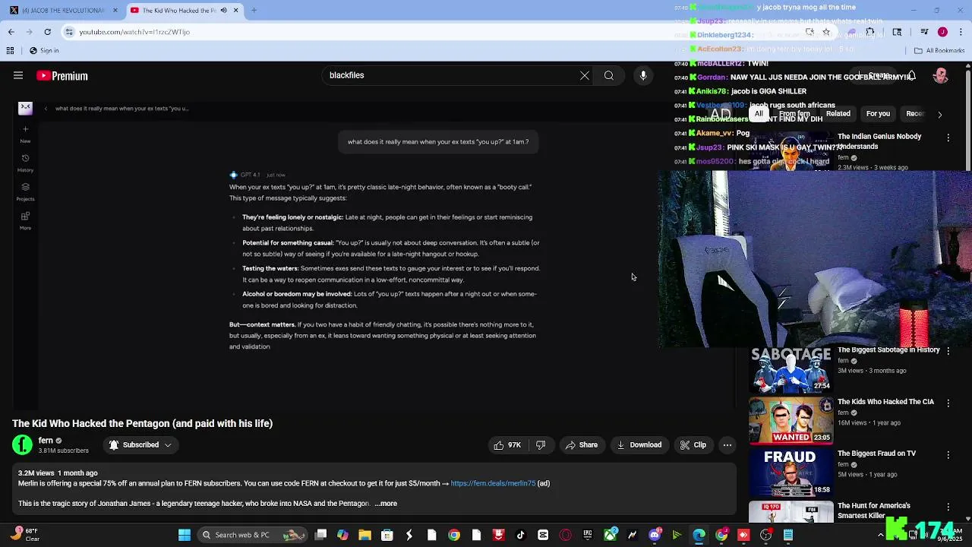This screenshot has height=547, width=972.
Task: Open TikTok from the taskbar
Action: 521,535
